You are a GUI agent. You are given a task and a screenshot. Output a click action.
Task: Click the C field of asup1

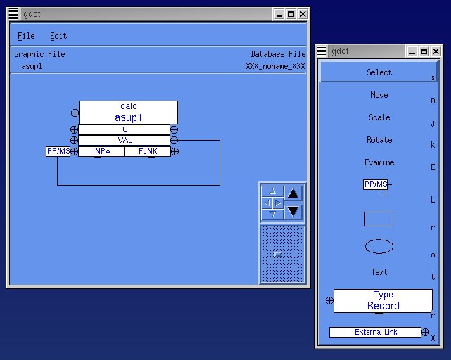pos(125,129)
